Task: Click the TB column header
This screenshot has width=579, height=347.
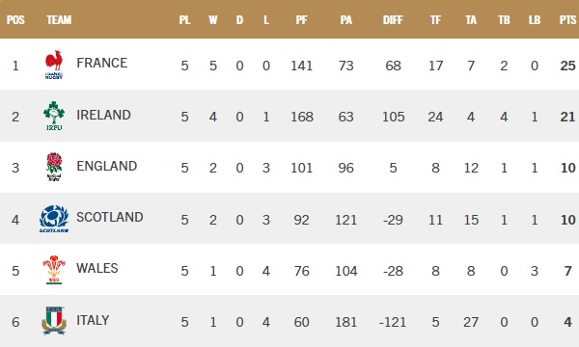Action: tap(504, 20)
